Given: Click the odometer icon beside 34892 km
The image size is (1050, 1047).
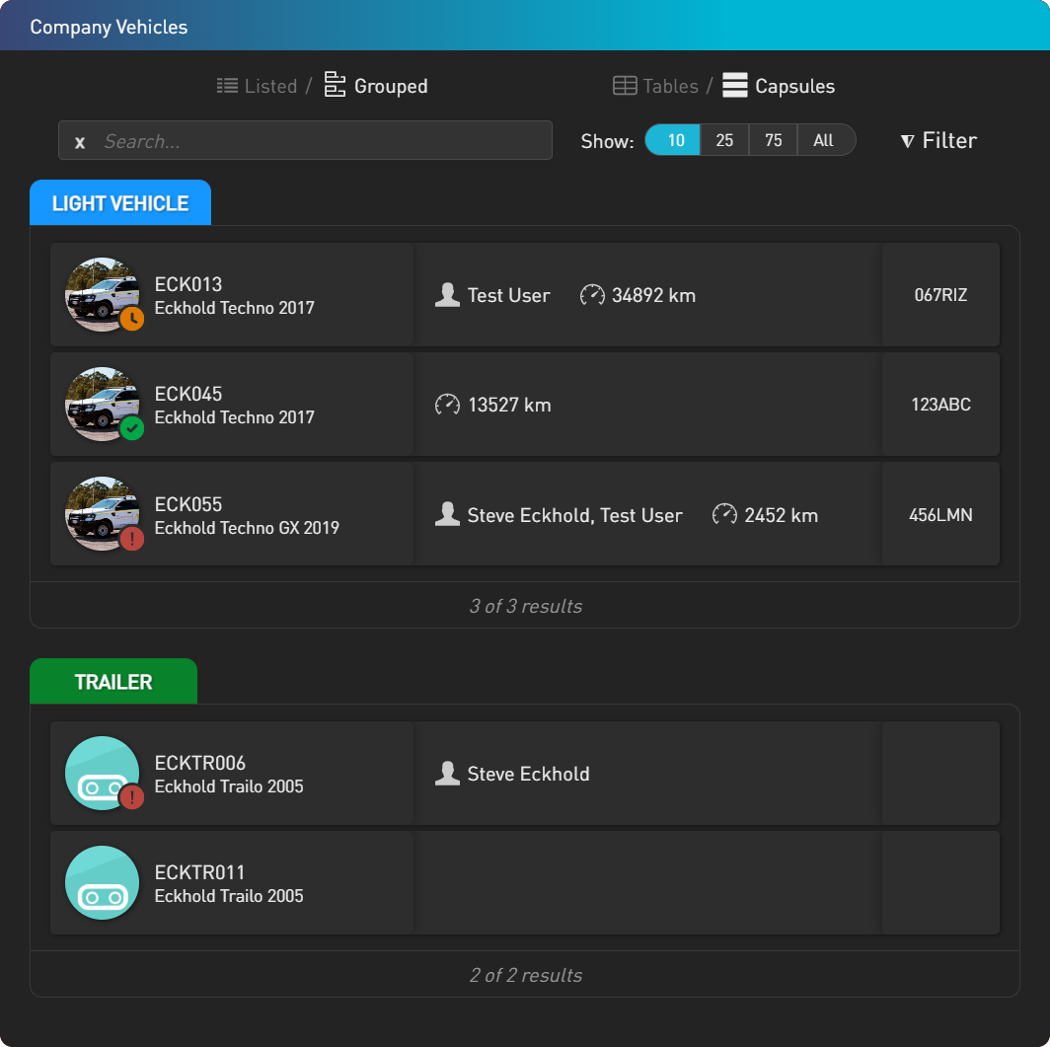Looking at the screenshot, I should pos(592,295).
